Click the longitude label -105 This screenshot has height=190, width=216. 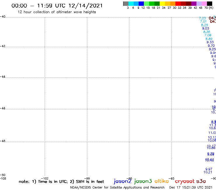click(x=3, y=179)
